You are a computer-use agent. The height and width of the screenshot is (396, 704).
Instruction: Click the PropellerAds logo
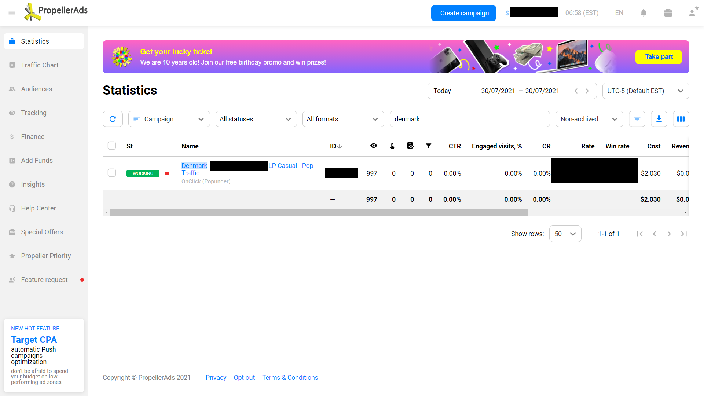pyautogui.click(x=56, y=12)
